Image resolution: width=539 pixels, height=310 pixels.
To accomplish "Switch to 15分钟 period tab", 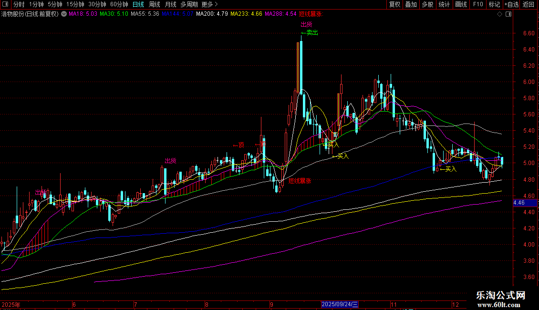I will pyautogui.click(x=75, y=4).
